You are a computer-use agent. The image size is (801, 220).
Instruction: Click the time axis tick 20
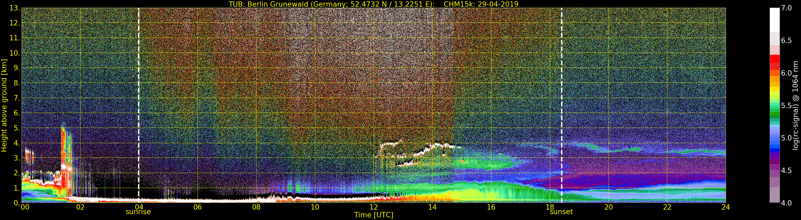click(x=608, y=207)
